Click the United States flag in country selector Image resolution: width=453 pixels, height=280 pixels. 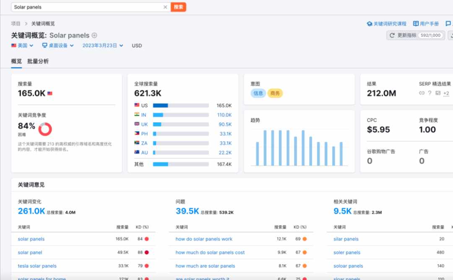(x=13, y=46)
